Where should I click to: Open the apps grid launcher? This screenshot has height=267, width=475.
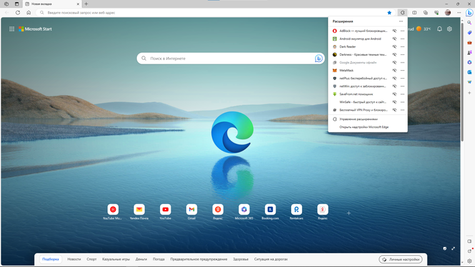pyautogui.click(x=12, y=29)
